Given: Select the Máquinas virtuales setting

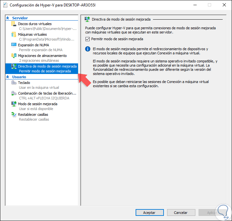Looking at the screenshot, I should pyautogui.click(x=42, y=37).
